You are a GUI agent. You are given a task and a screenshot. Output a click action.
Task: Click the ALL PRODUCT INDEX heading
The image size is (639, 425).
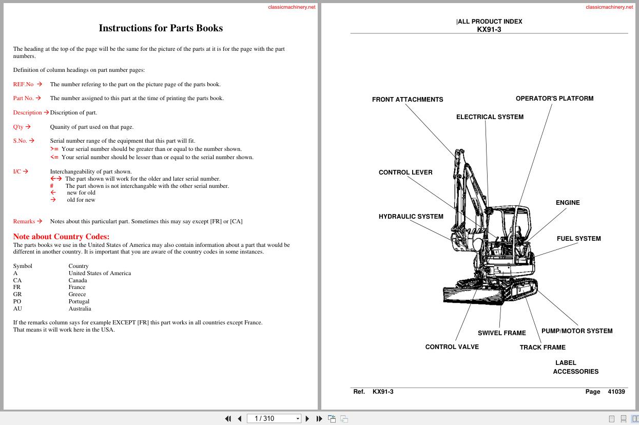[489, 21]
